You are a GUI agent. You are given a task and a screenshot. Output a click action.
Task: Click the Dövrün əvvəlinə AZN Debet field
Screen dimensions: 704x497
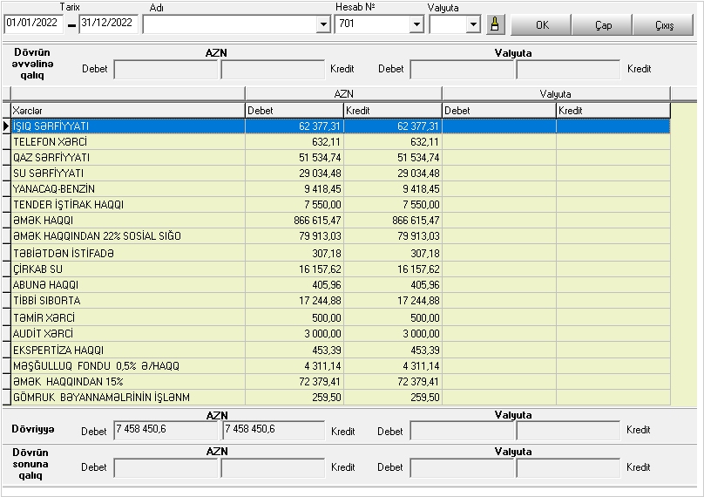click(x=166, y=69)
